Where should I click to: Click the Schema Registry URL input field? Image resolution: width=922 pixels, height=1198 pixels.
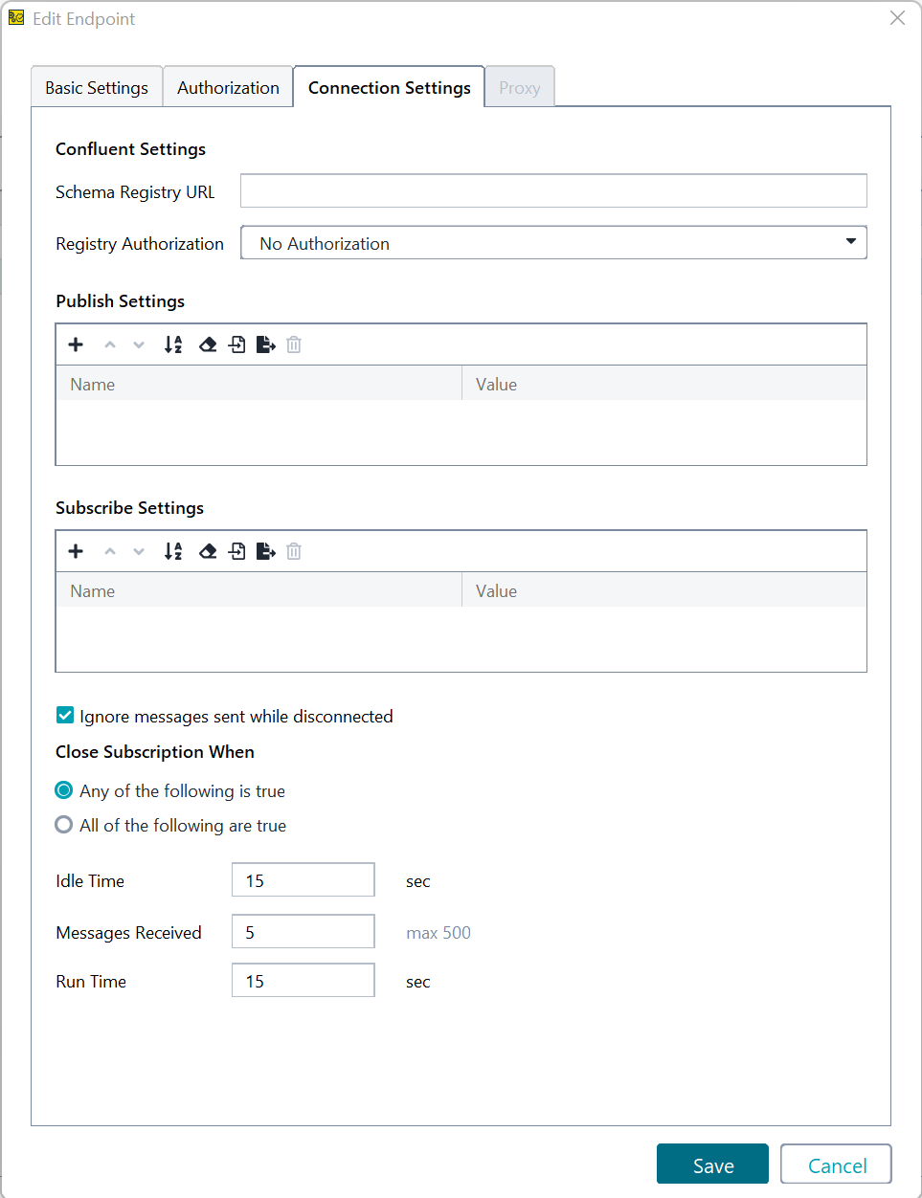553,190
